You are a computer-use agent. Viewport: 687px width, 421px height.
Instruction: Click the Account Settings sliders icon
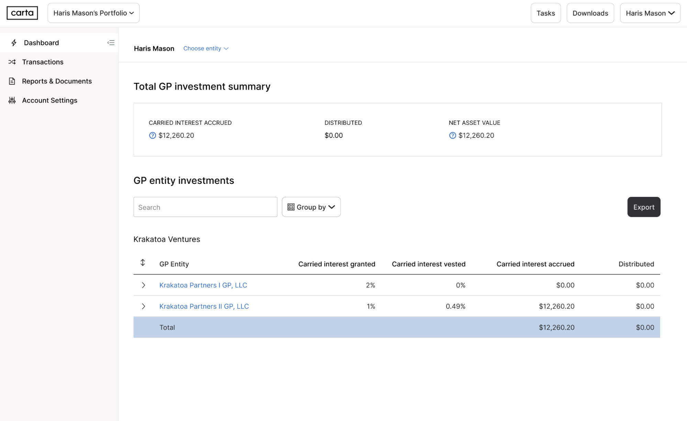coord(12,100)
